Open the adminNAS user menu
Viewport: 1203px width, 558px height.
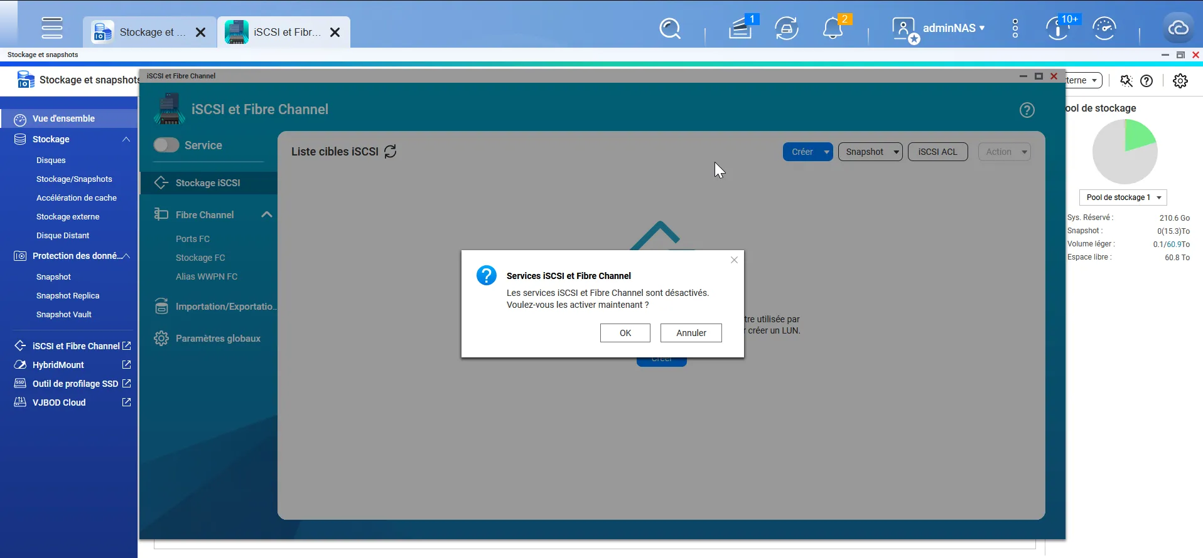939,28
